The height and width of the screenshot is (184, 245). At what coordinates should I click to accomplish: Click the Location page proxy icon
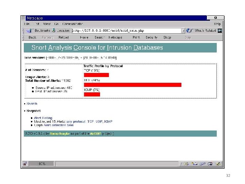point(54,30)
